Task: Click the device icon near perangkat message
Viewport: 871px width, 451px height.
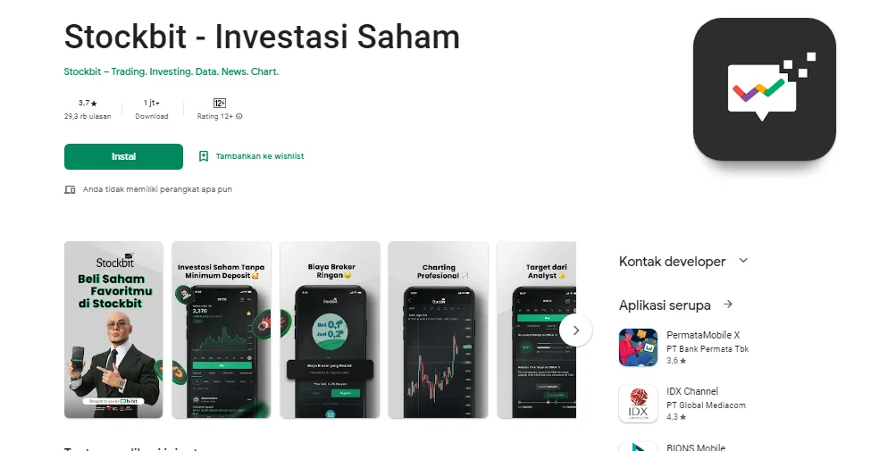Action: click(70, 189)
